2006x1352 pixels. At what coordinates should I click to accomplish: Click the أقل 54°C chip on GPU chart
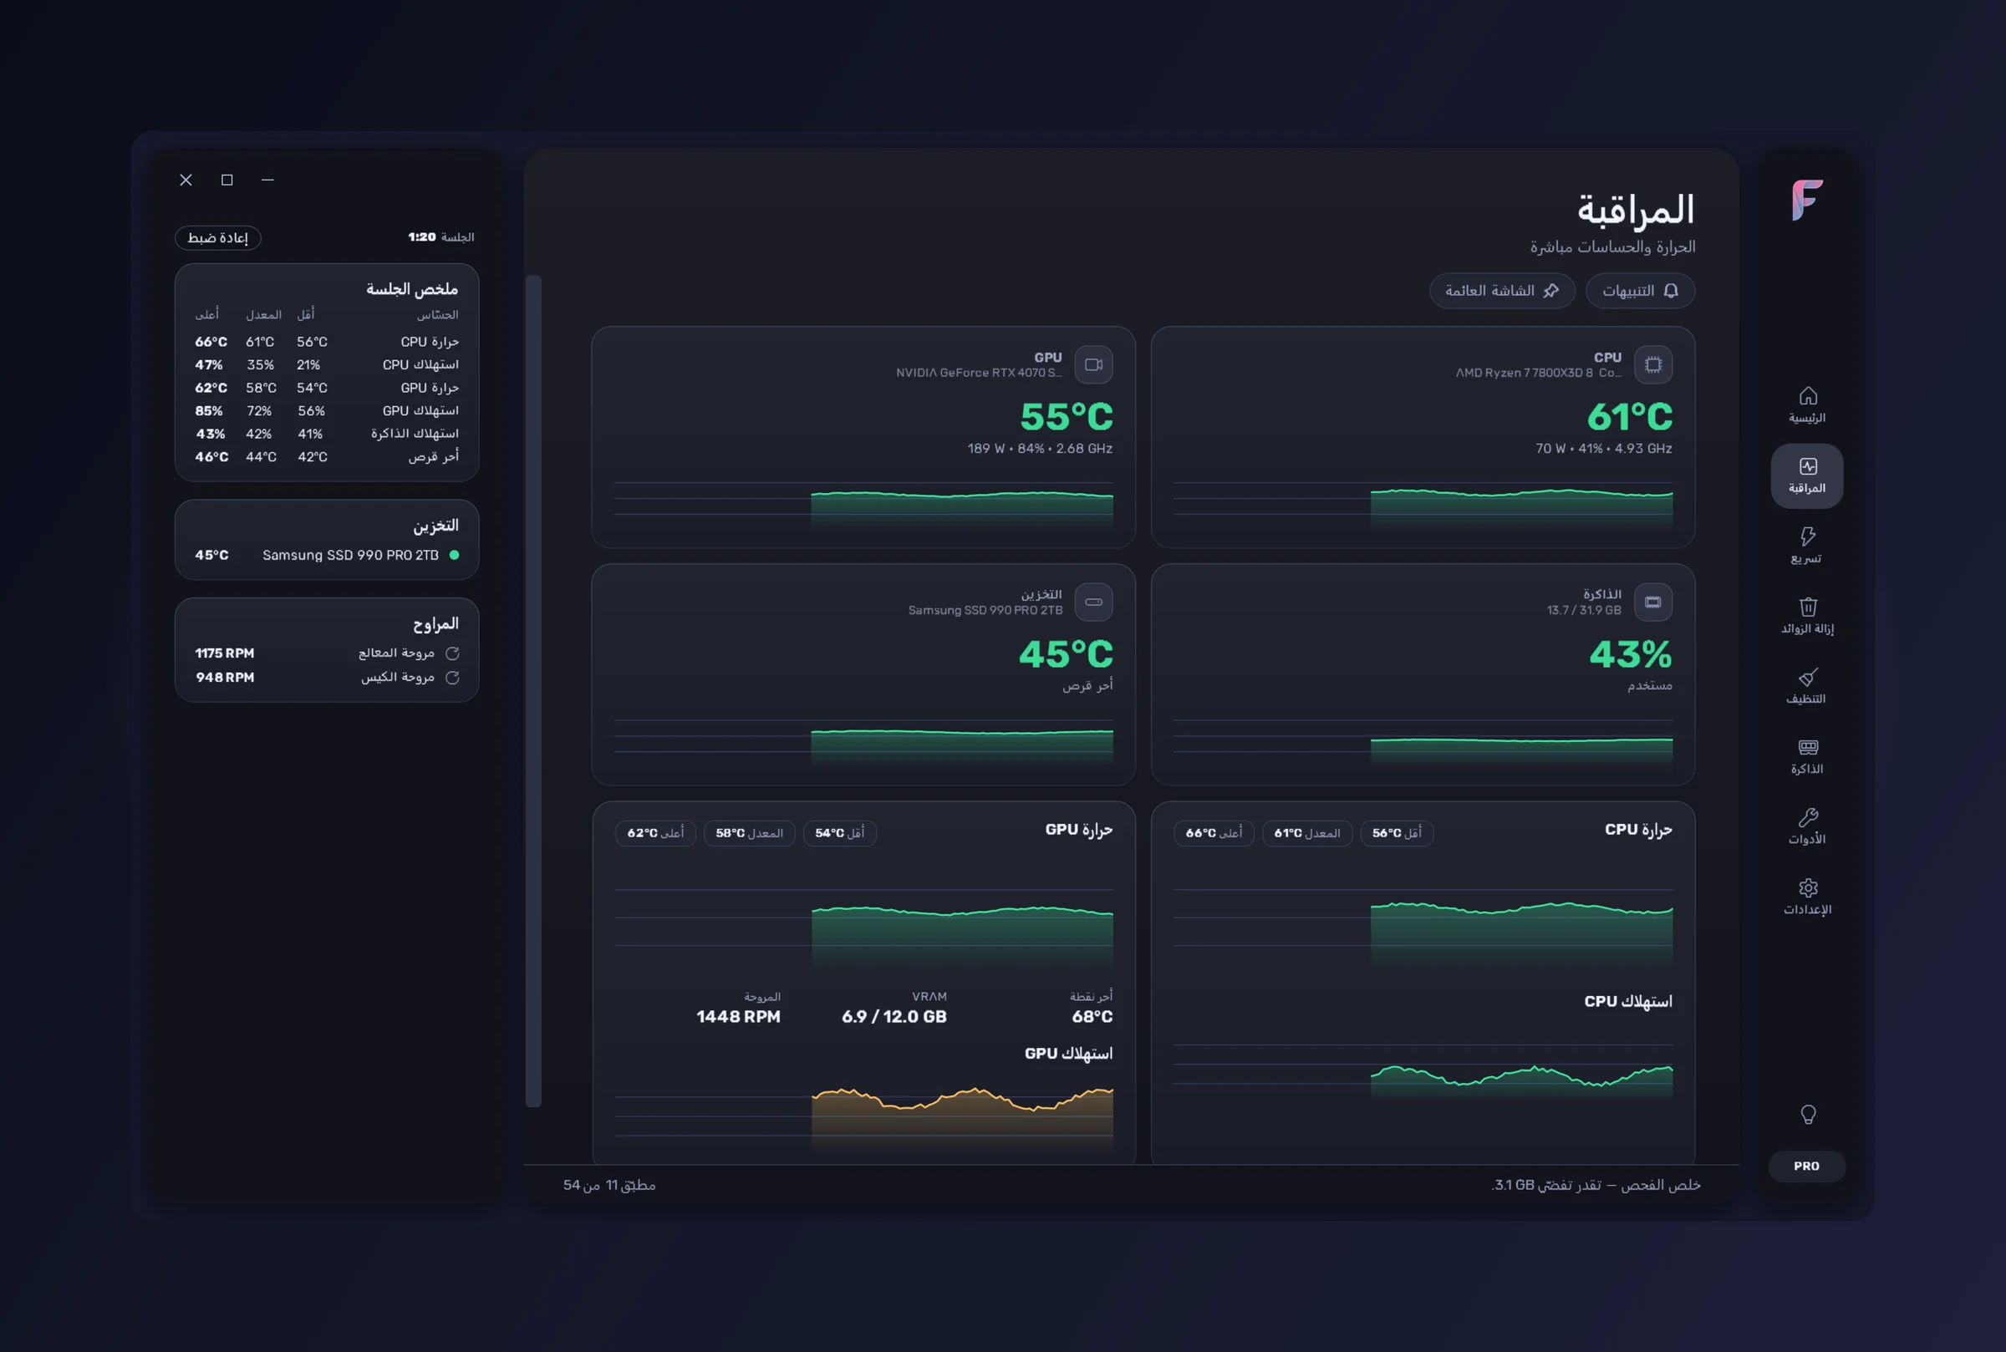pos(839,833)
